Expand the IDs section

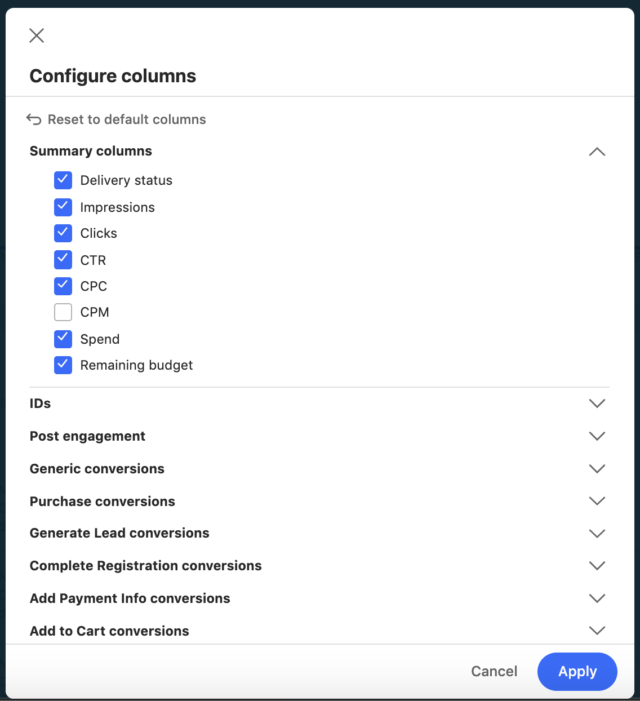597,403
